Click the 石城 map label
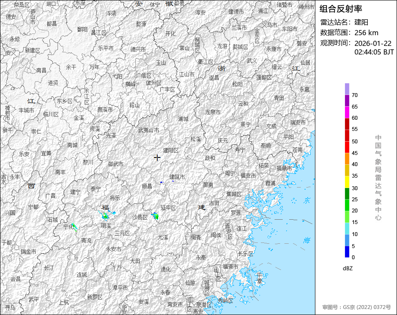The image size is (397, 315). coord(53,220)
